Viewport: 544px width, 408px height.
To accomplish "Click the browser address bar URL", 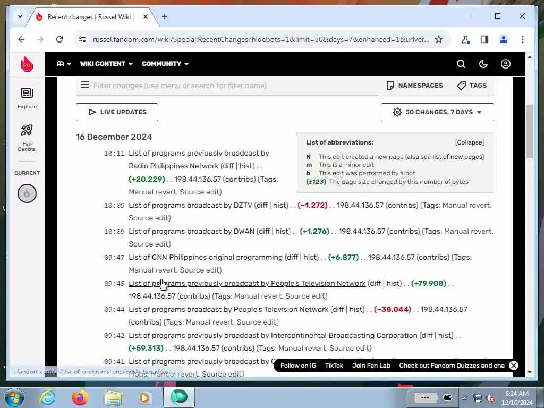I will (x=261, y=39).
